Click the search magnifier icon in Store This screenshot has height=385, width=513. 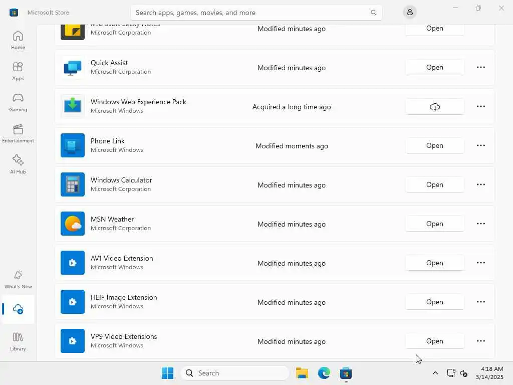tap(373, 13)
